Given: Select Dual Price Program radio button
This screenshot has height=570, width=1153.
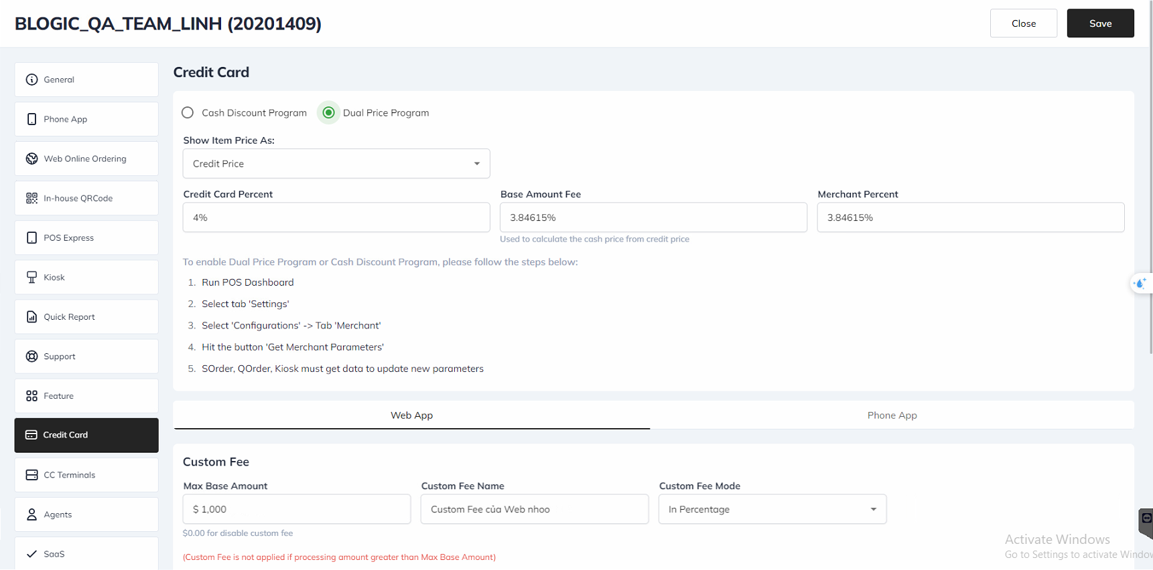Looking at the screenshot, I should tap(328, 112).
